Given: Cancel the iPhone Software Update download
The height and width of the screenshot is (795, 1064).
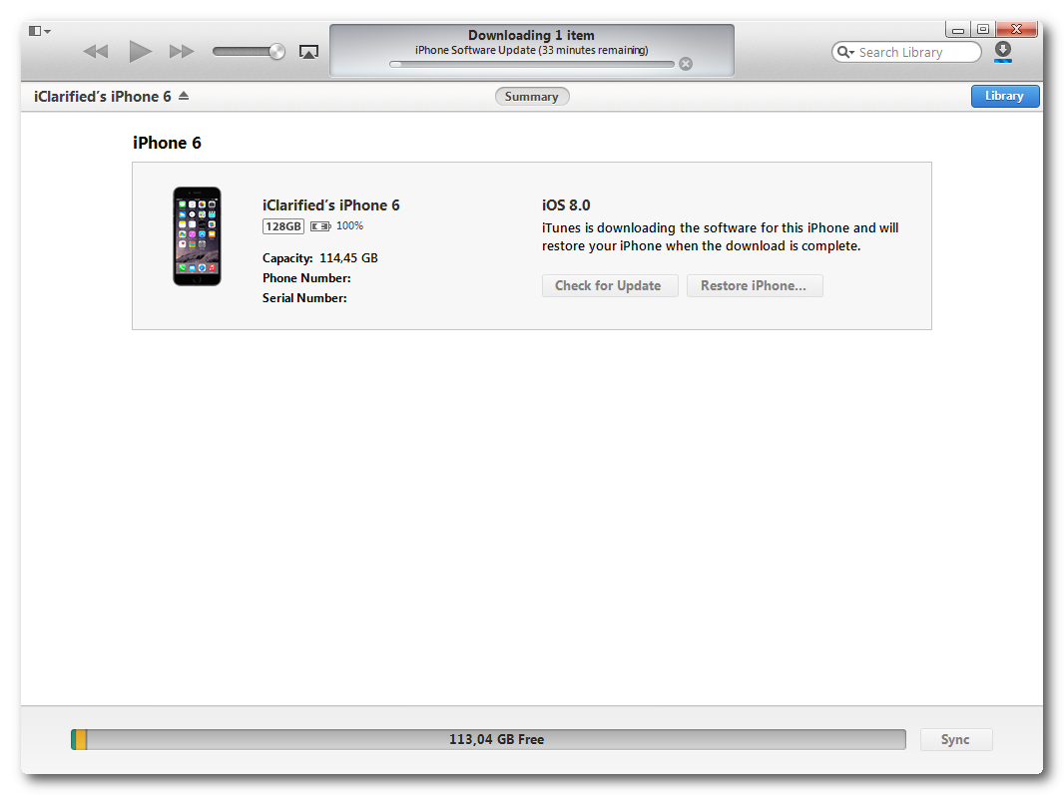Looking at the screenshot, I should (686, 64).
